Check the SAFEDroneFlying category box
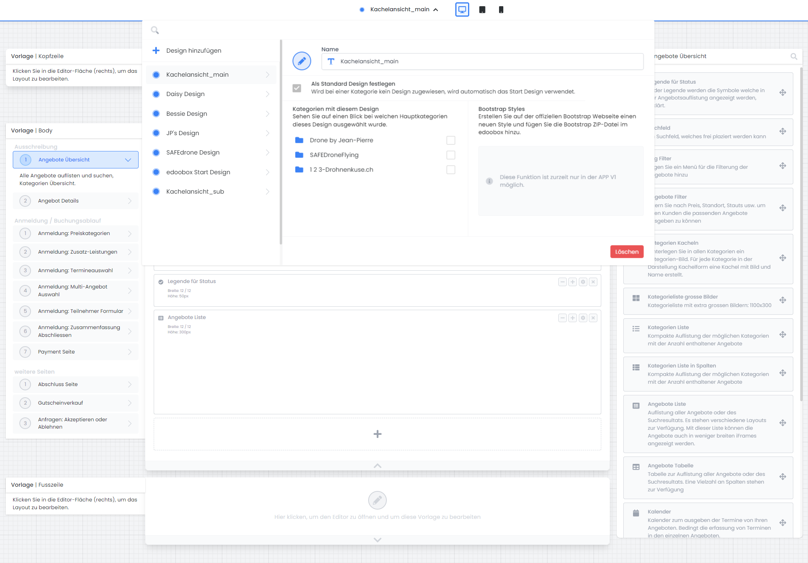Viewport: 808px width, 563px height. click(x=451, y=155)
